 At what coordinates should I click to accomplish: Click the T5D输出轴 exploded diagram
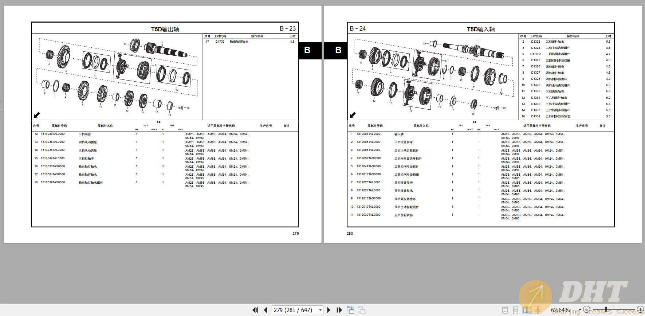[x=117, y=77]
